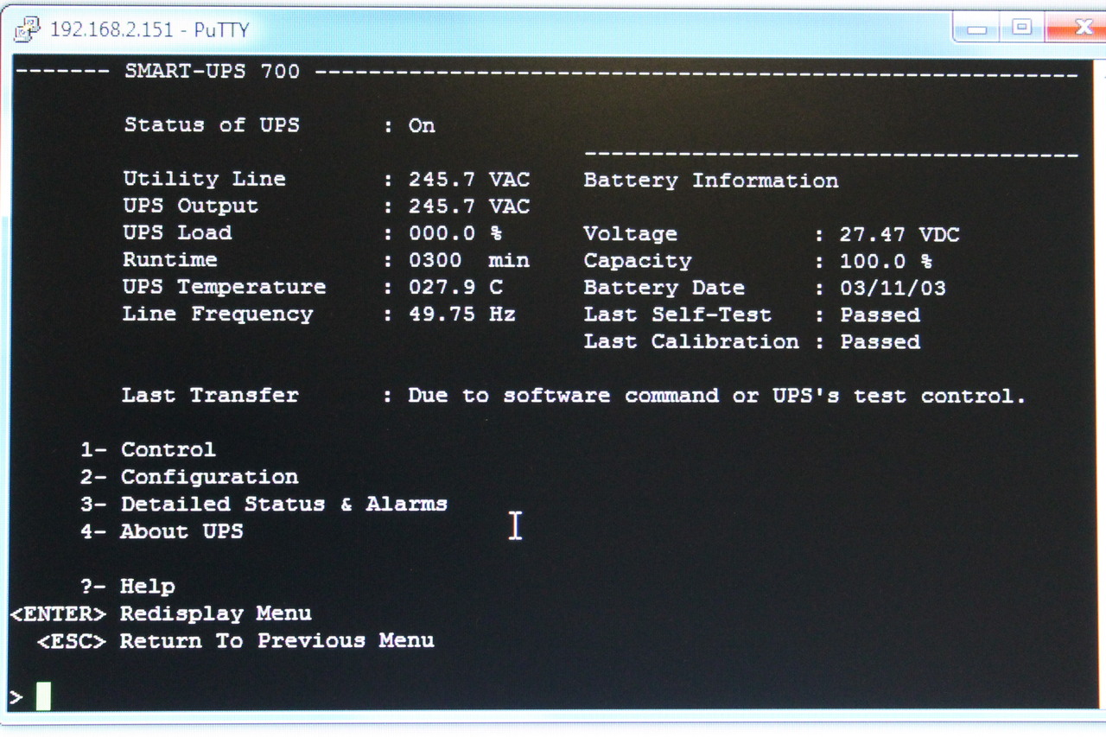
Task: Click the battery voltage '27.47 VDC'
Action: point(899,235)
